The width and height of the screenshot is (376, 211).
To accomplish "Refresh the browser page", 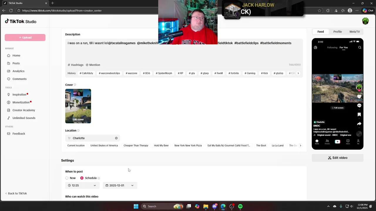I will (11, 11).
